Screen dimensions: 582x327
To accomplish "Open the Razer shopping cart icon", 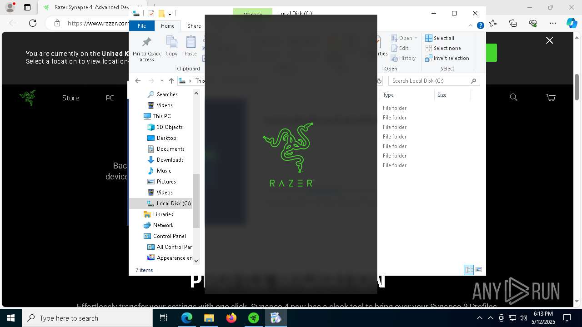I will (550, 97).
